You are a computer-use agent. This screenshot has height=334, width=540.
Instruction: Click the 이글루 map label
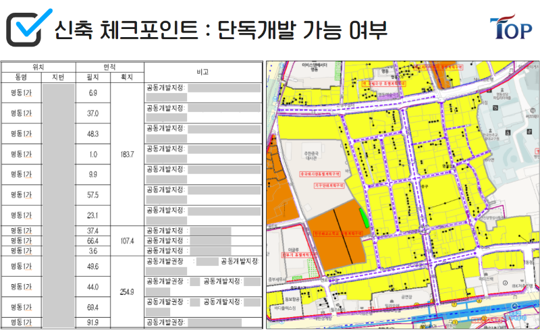coord(293,250)
